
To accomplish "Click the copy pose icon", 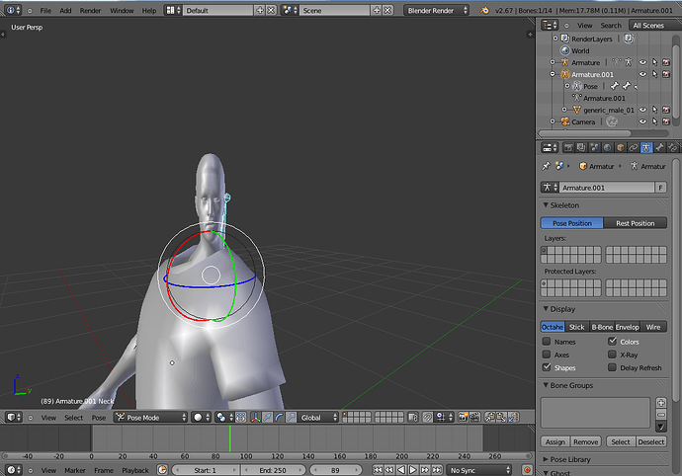I will tap(490, 418).
